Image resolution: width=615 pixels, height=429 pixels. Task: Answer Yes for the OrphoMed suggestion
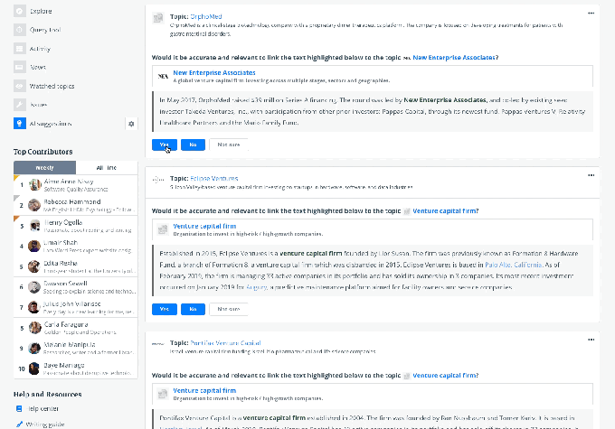tap(165, 145)
